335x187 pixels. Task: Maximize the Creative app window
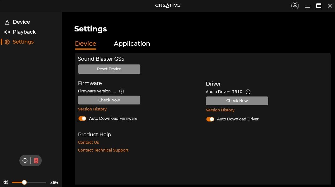(x=318, y=6)
